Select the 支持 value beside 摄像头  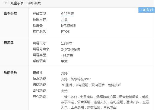pos(64,73)
